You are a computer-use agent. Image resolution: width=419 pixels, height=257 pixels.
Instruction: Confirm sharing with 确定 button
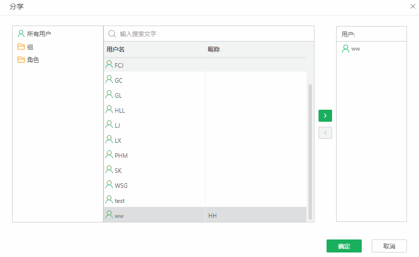coord(344,246)
